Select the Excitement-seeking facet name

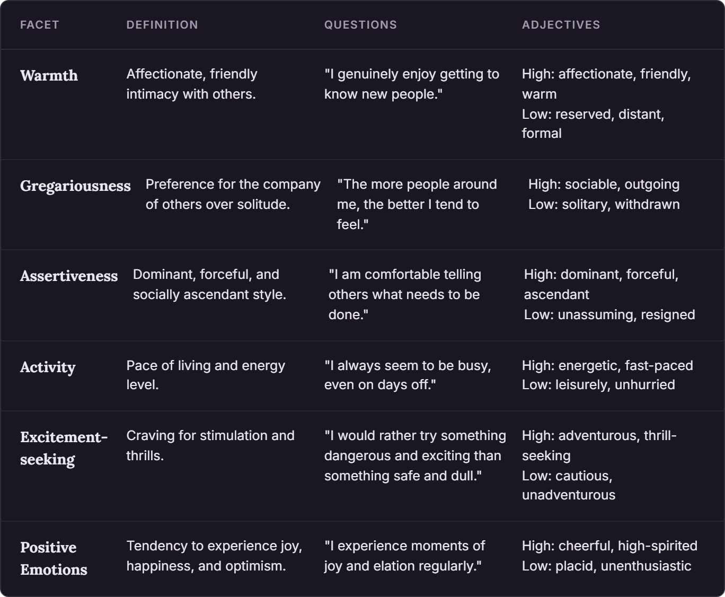(x=64, y=448)
